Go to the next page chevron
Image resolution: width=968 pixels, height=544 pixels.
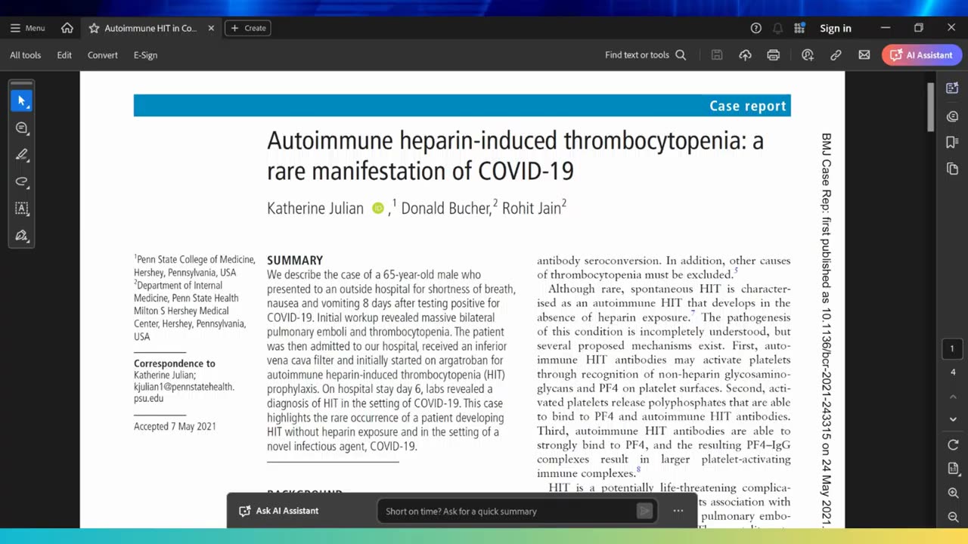pos(953,419)
